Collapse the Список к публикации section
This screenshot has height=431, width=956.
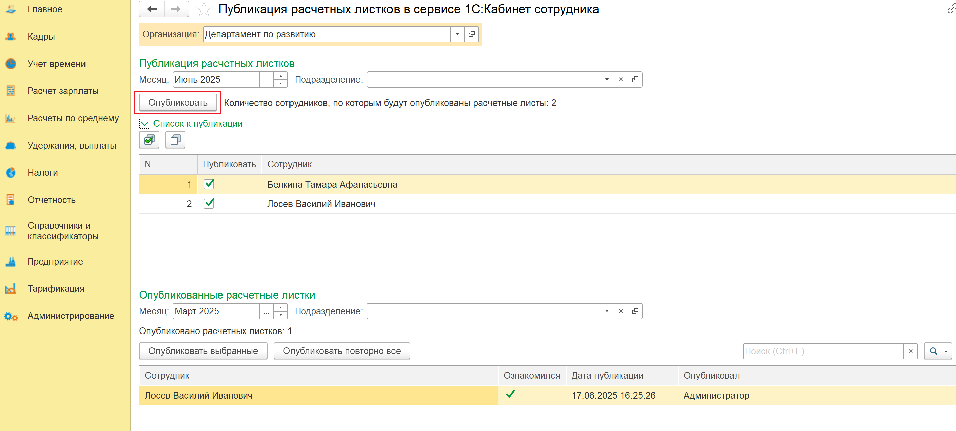[145, 123]
